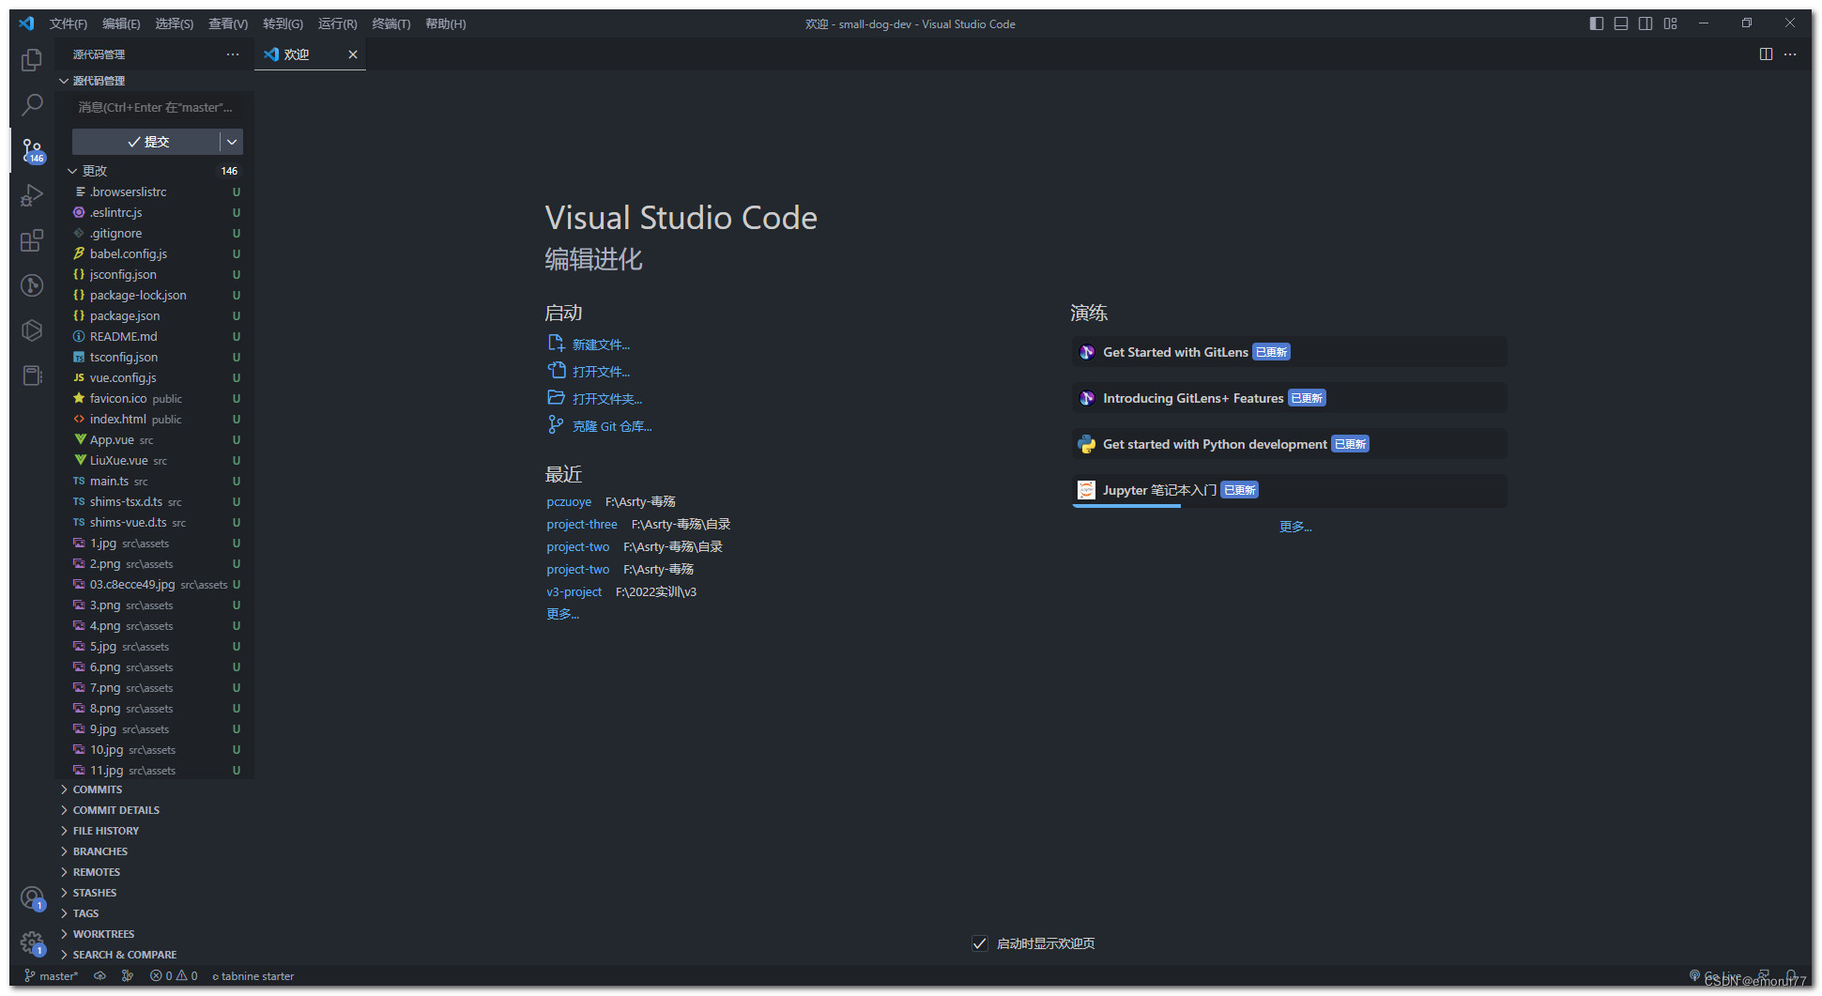
Task: Click open folder icon next to 打开文件夹
Action: point(556,398)
